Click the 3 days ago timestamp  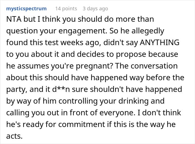point(95,9)
